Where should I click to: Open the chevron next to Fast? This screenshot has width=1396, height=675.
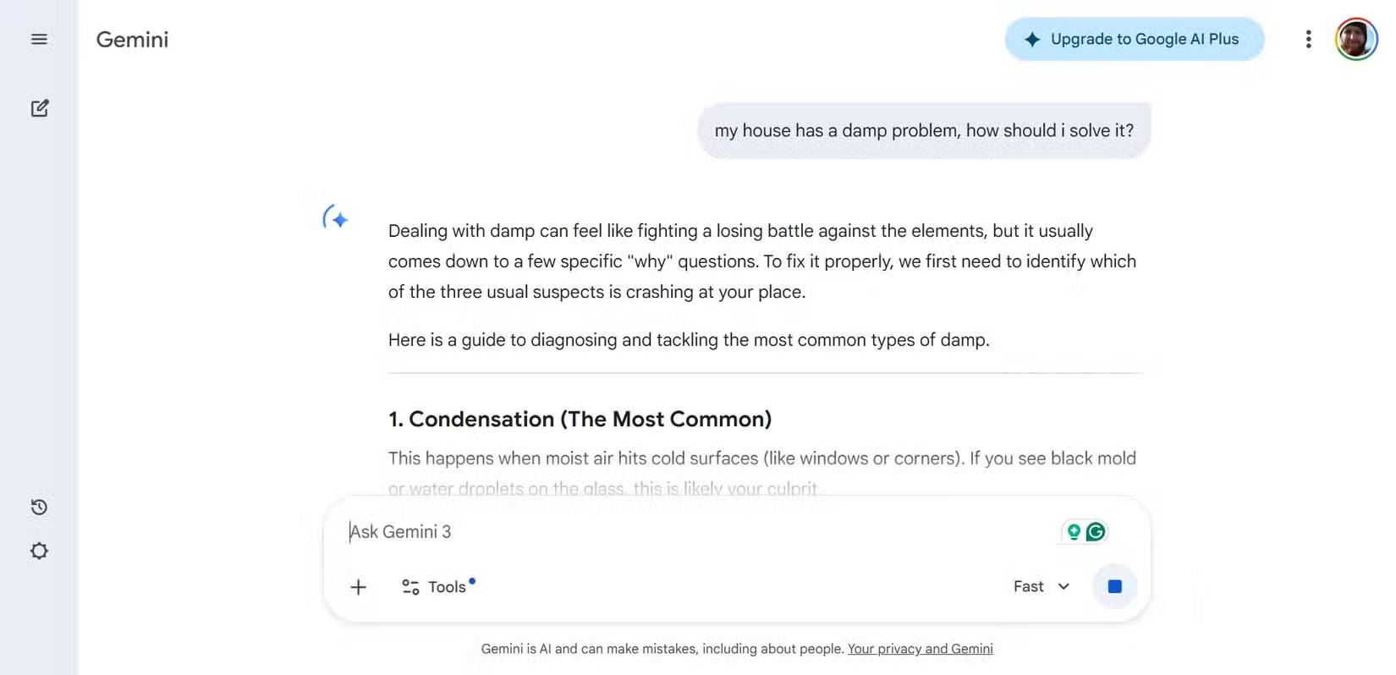click(1063, 586)
